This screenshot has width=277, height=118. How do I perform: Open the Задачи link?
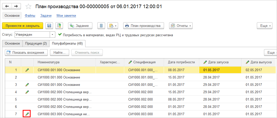point(46,16)
